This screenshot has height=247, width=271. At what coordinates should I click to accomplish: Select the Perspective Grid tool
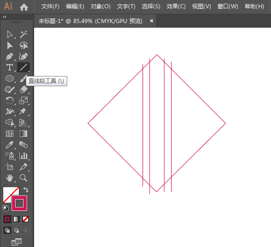tap(24, 123)
